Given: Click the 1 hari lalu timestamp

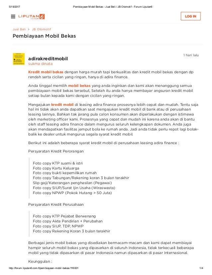Looking at the screenshot, I should point(191,55).
